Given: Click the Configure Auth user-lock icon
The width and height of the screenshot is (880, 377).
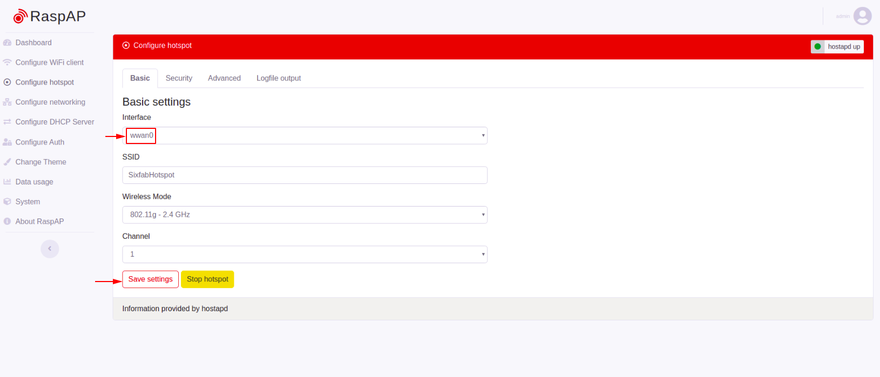Looking at the screenshot, I should 8,142.
